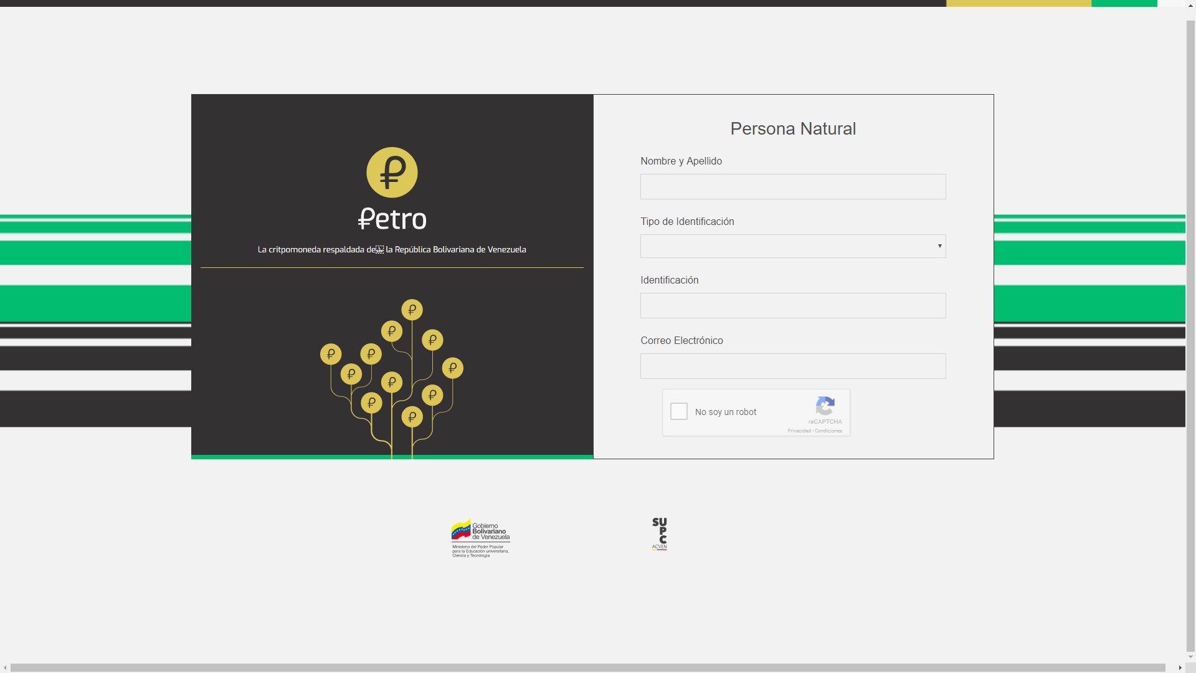Screen dimensions: 1196x673
Task: Click the "La critpomoneda respaldada" tagline text
Action: click(x=392, y=249)
